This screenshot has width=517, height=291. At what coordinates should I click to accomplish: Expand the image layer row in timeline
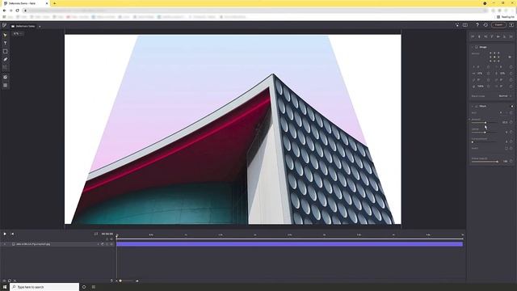(x=5, y=244)
